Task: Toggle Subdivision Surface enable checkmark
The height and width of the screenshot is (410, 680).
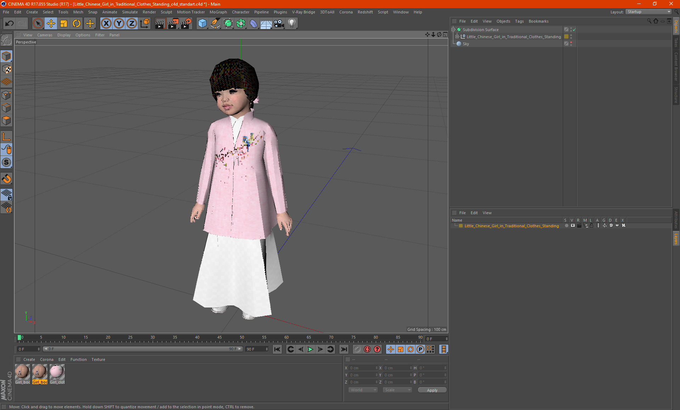Action: coord(574,30)
